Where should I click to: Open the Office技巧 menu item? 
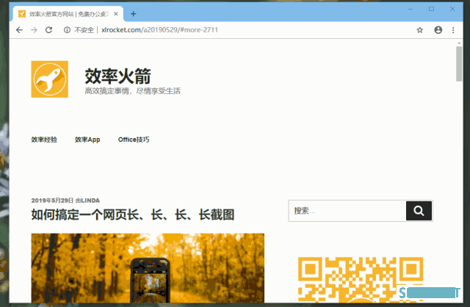[134, 140]
